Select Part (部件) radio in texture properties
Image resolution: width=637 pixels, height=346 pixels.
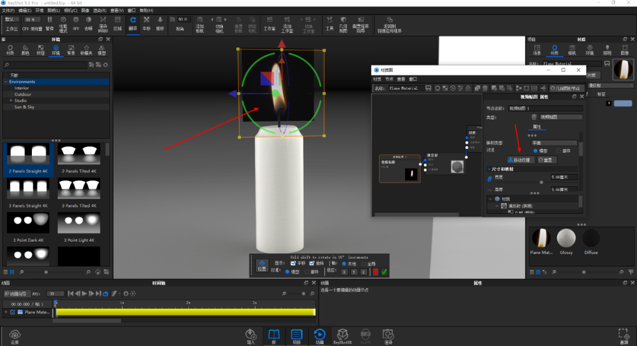pos(559,151)
